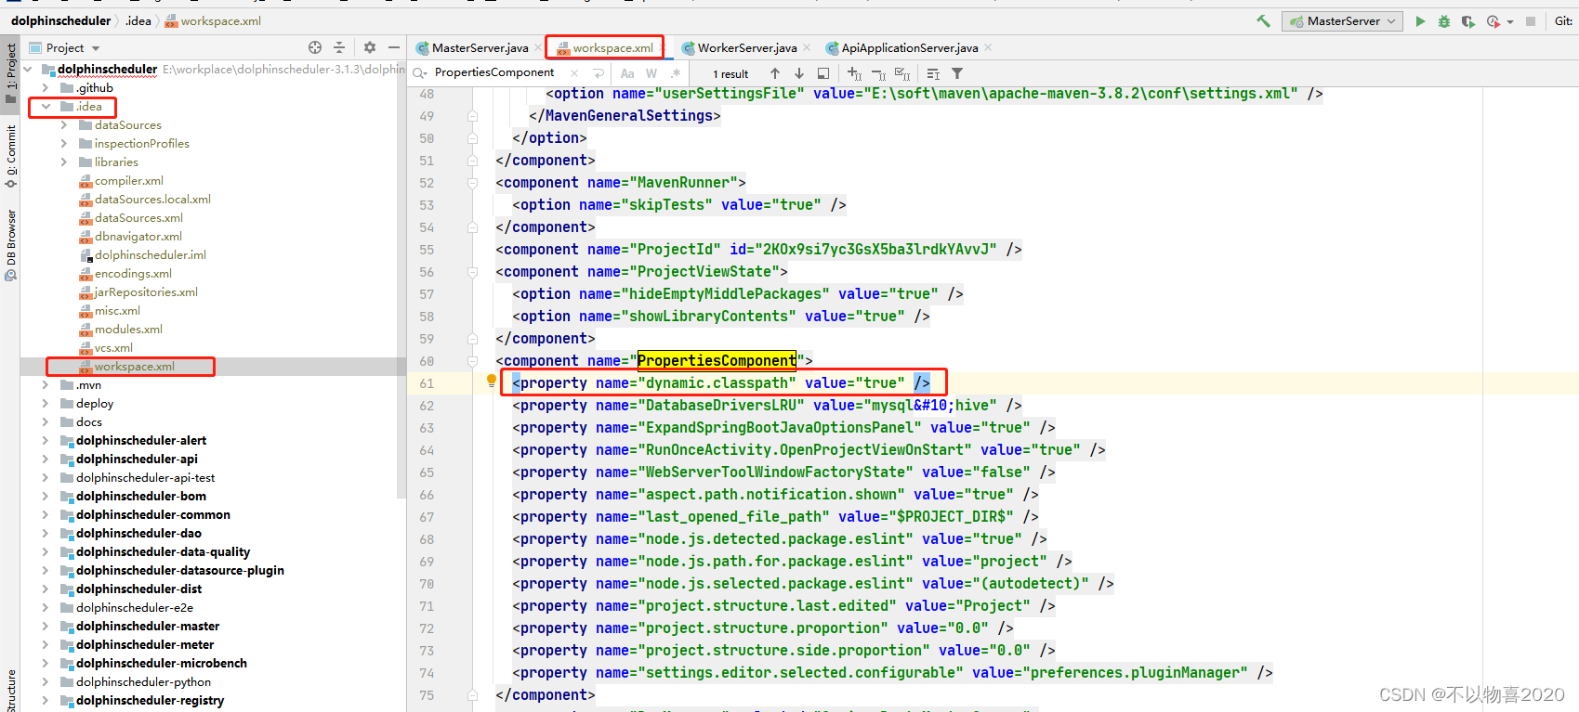Run with coverage via the shield icon
Screen dimensions: 1579x712
(1467, 20)
